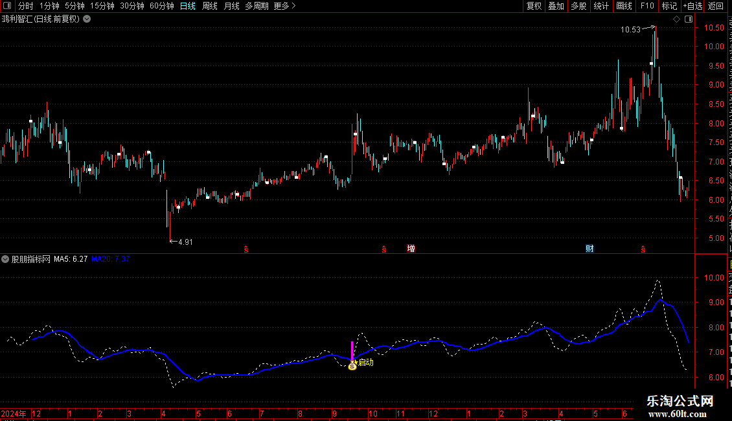Image resolution: width=732 pixels, height=421 pixels.
Task: Switch to 月线 monthly chart
Action: tap(231, 6)
